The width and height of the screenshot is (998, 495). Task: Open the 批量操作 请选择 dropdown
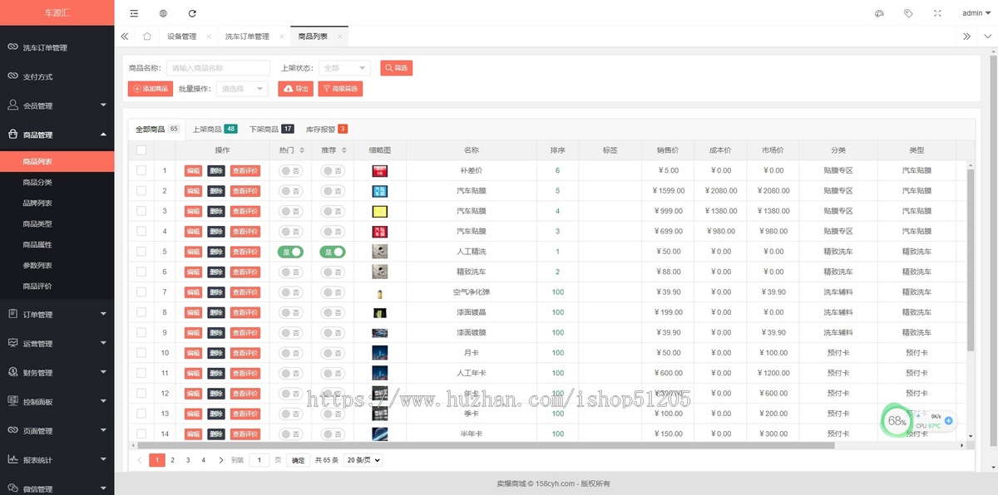click(x=242, y=89)
